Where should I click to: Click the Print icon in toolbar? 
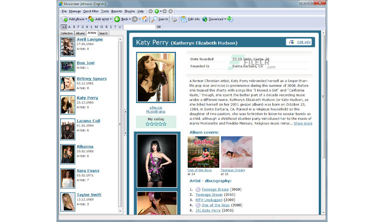pyautogui.click(x=174, y=19)
